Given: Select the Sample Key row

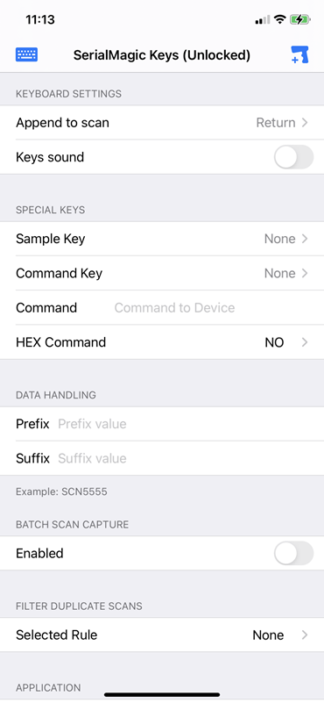Looking at the screenshot, I should point(162,239).
